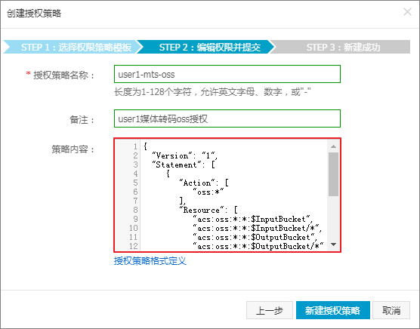Click the 创建授权策略 dialog title
Viewport: 420px width, 329px height.
(x=34, y=14)
